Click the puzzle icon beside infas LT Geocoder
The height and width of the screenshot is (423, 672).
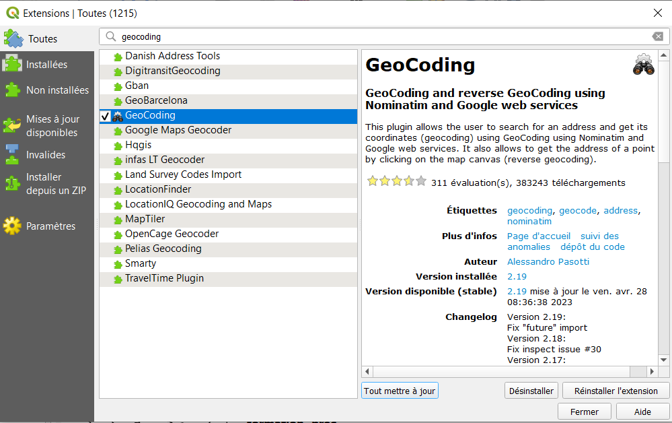click(118, 161)
